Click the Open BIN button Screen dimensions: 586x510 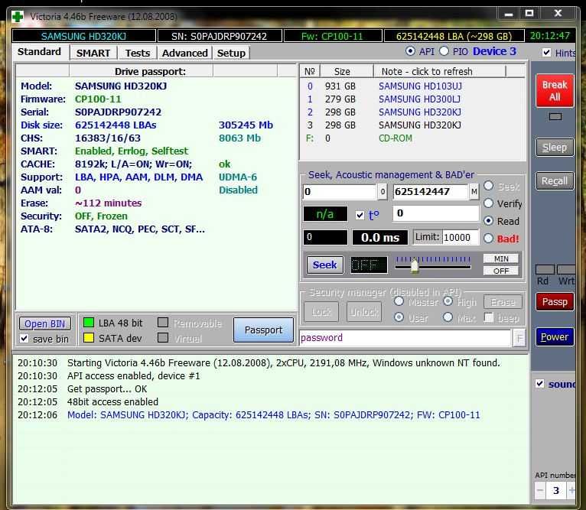pos(45,323)
